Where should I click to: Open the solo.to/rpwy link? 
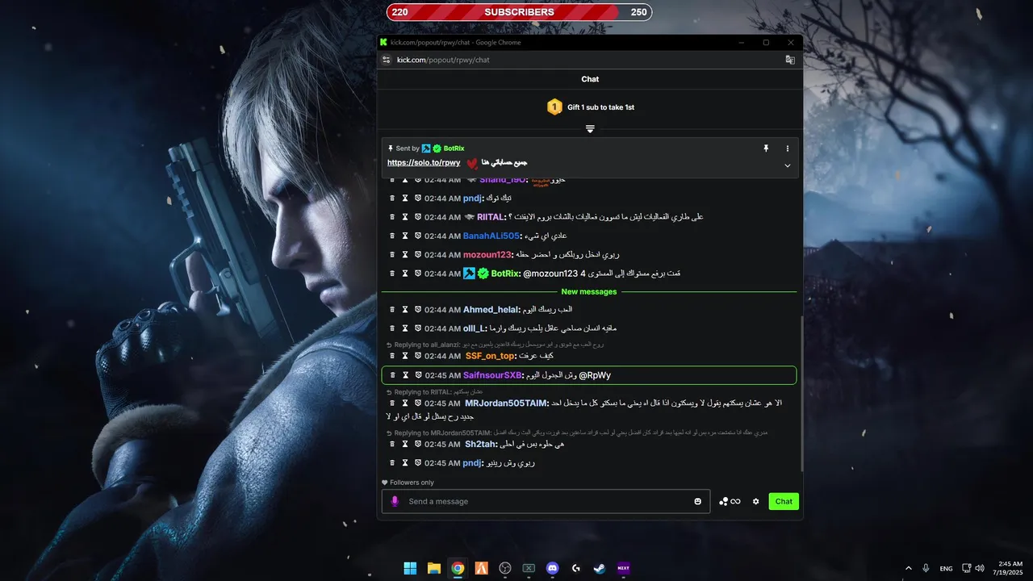tap(424, 162)
